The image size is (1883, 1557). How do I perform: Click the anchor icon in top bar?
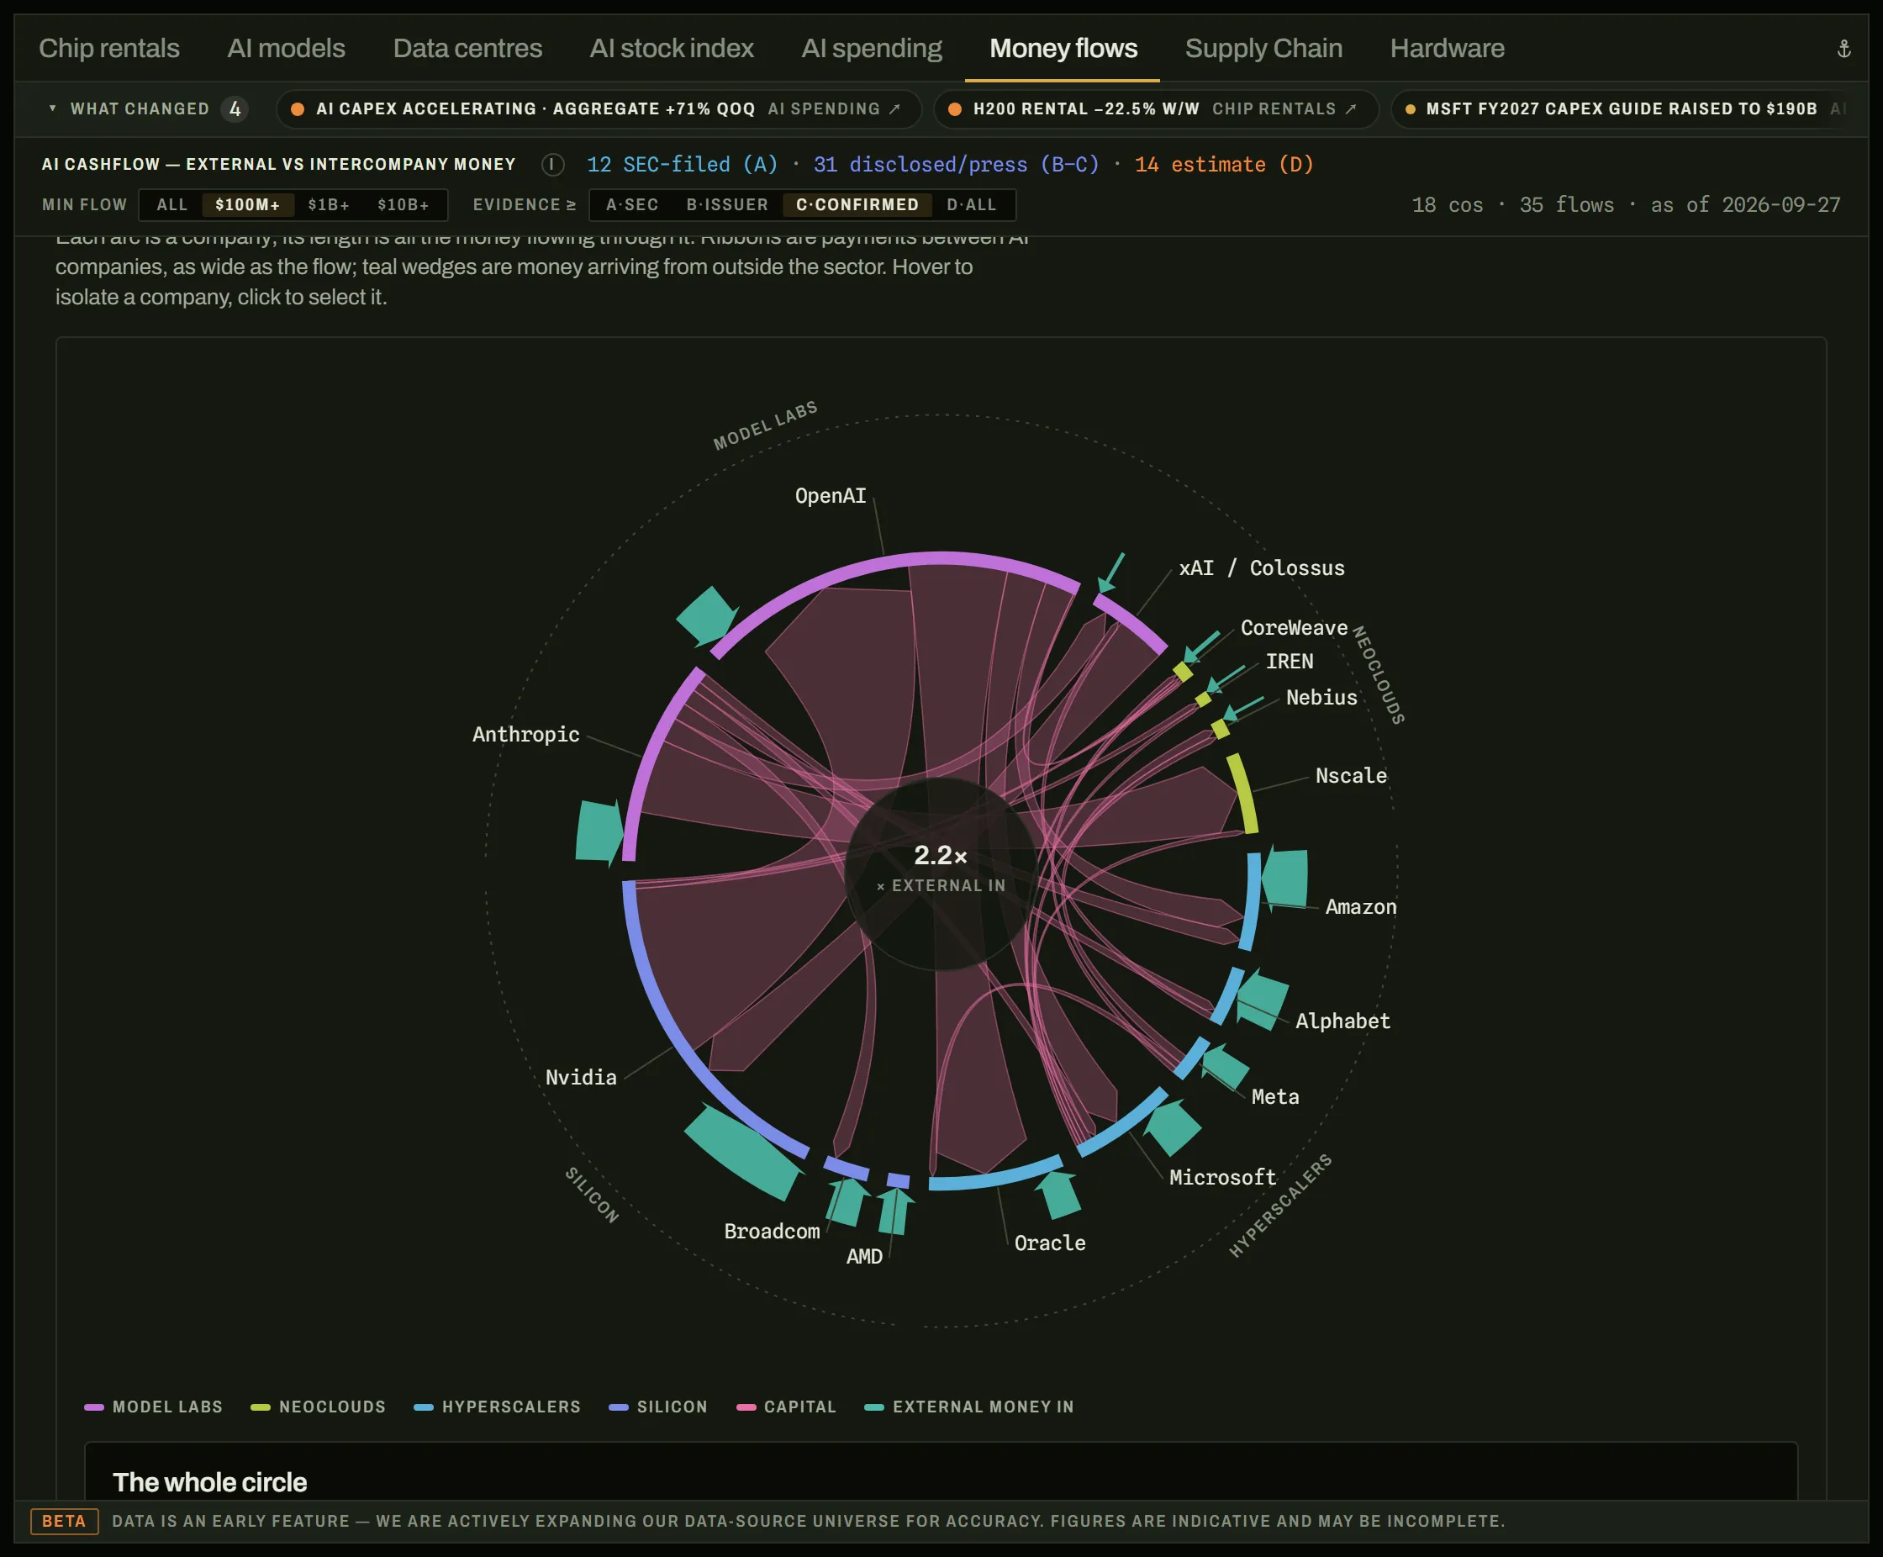click(x=1843, y=49)
